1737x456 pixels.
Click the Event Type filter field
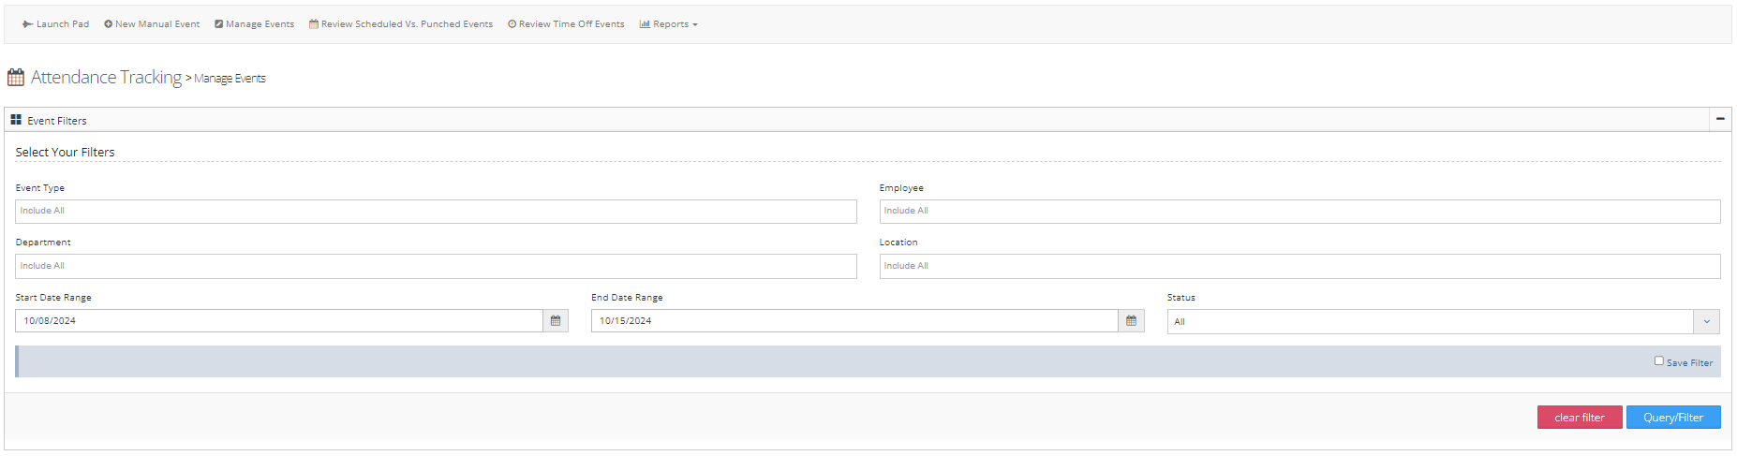(436, 212)
